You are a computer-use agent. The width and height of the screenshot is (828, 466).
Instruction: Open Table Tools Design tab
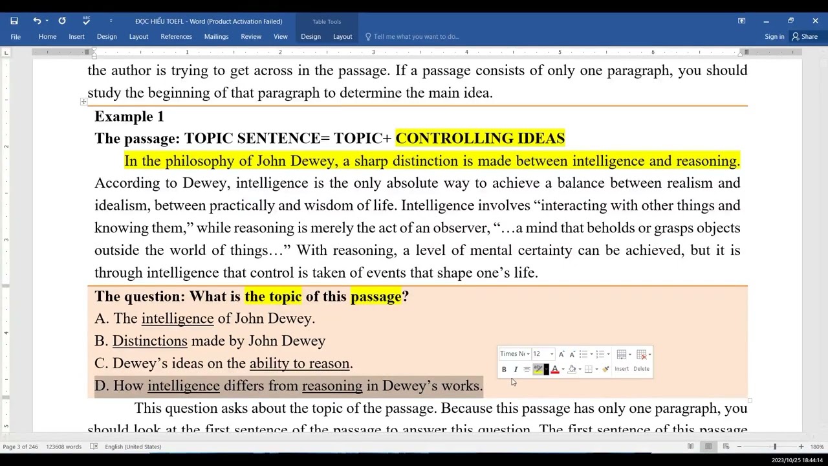tap(310, 37)
